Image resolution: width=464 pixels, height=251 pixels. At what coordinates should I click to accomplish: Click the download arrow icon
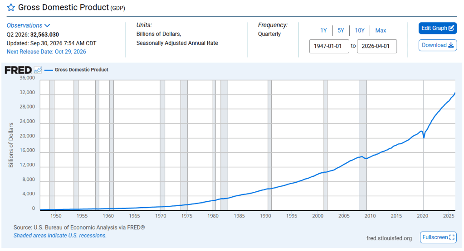coord(451,45)
